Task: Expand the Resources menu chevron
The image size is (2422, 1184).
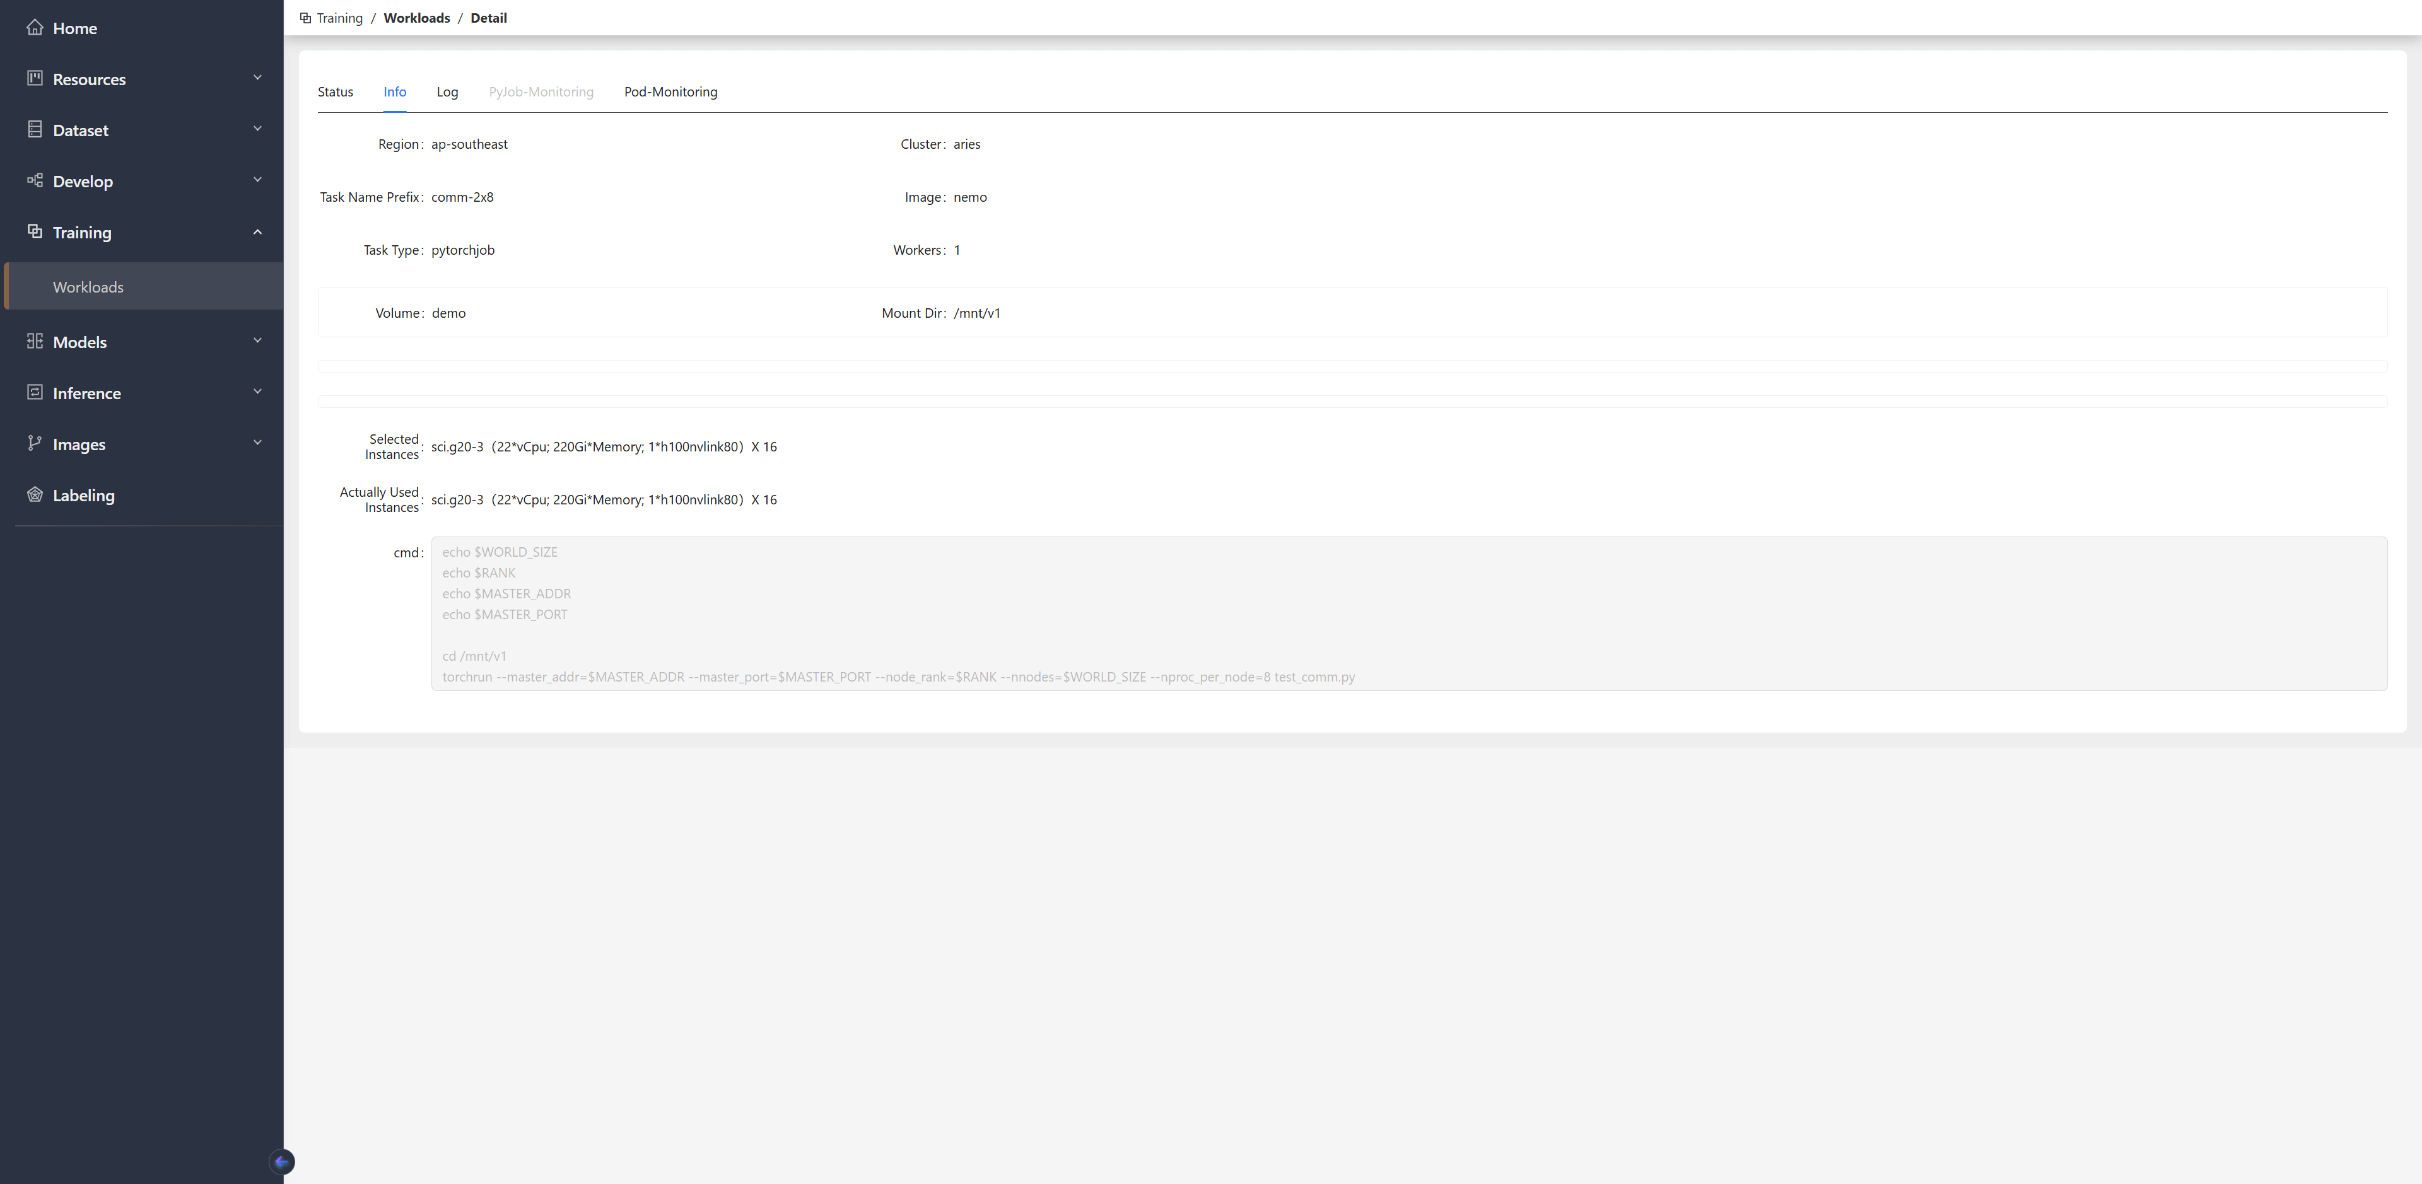Action: (257, 78)
